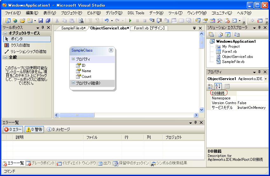Image resolution: width=270 pixels, height=176 pixels.
Task: Click the horizontal scrollbar thumb in designer
Action: (77, 115)
